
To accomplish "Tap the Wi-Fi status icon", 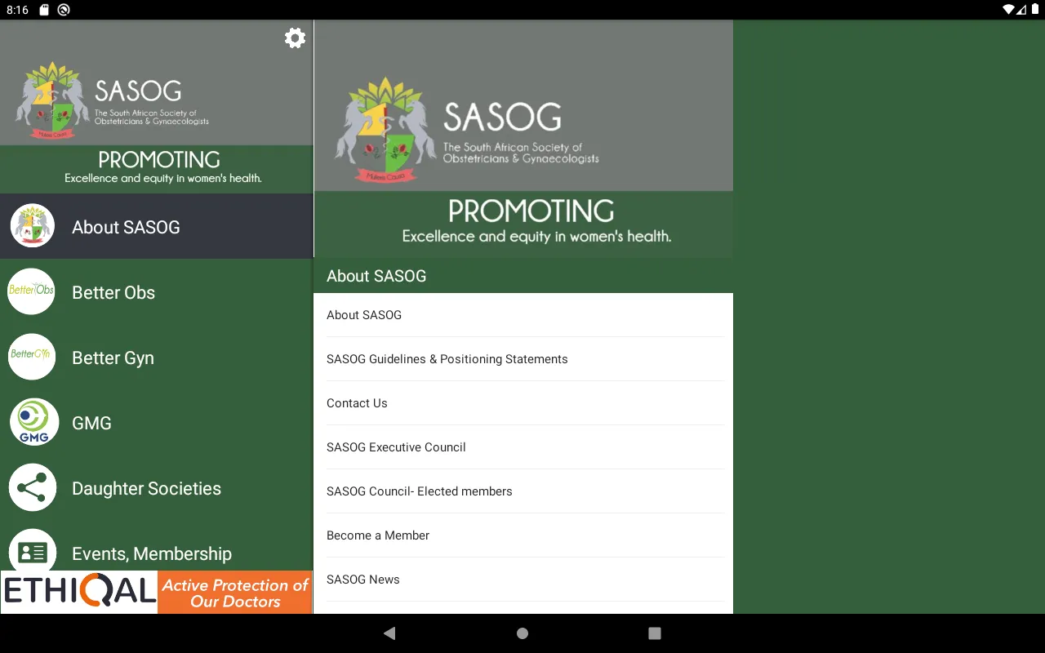I will (1008, 10).
